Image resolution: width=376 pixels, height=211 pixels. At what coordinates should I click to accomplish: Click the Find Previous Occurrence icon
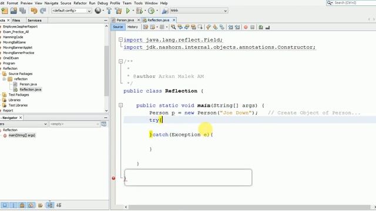point(180,28)
